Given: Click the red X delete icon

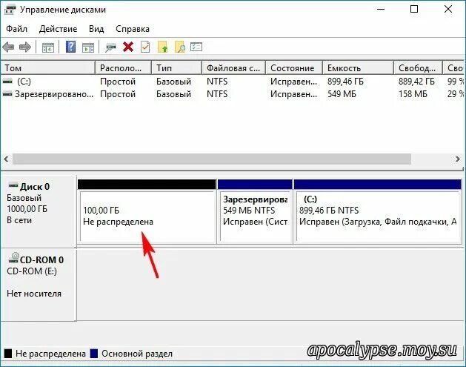Looking at the screenshot, I should point(128,47).
